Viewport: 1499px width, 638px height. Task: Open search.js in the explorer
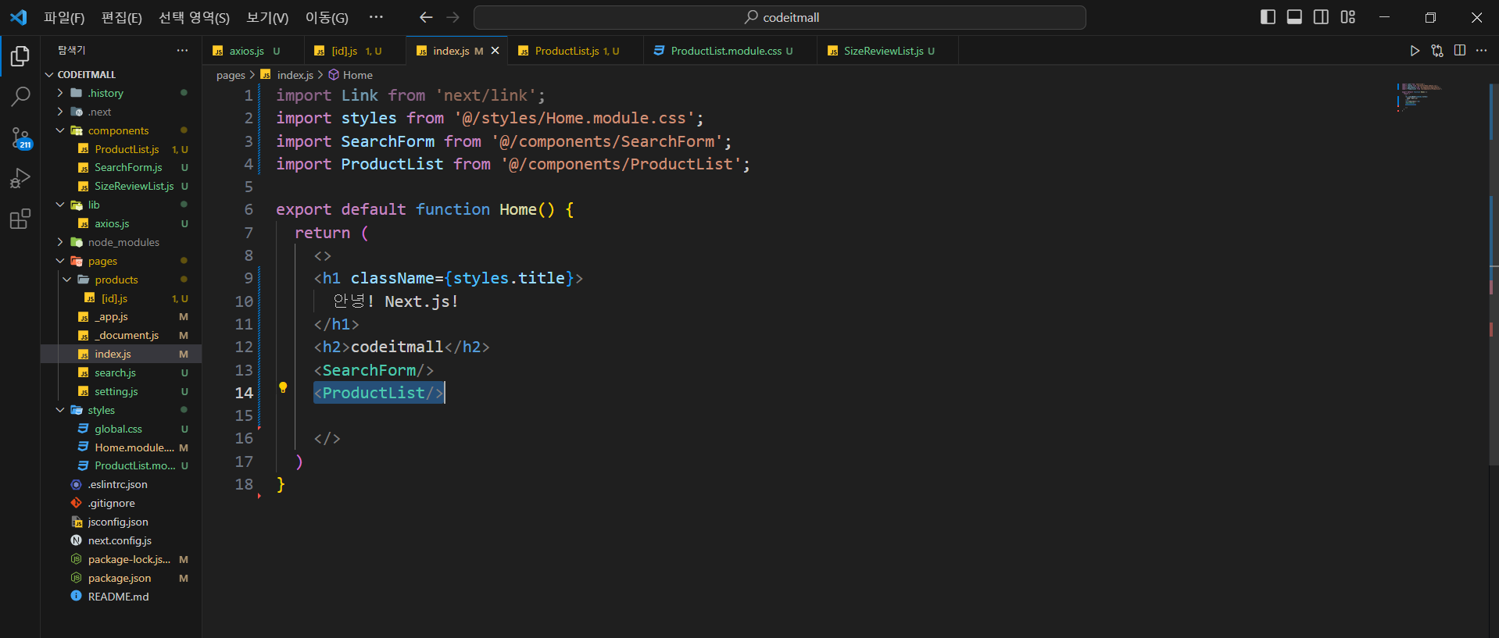(121, 372)
